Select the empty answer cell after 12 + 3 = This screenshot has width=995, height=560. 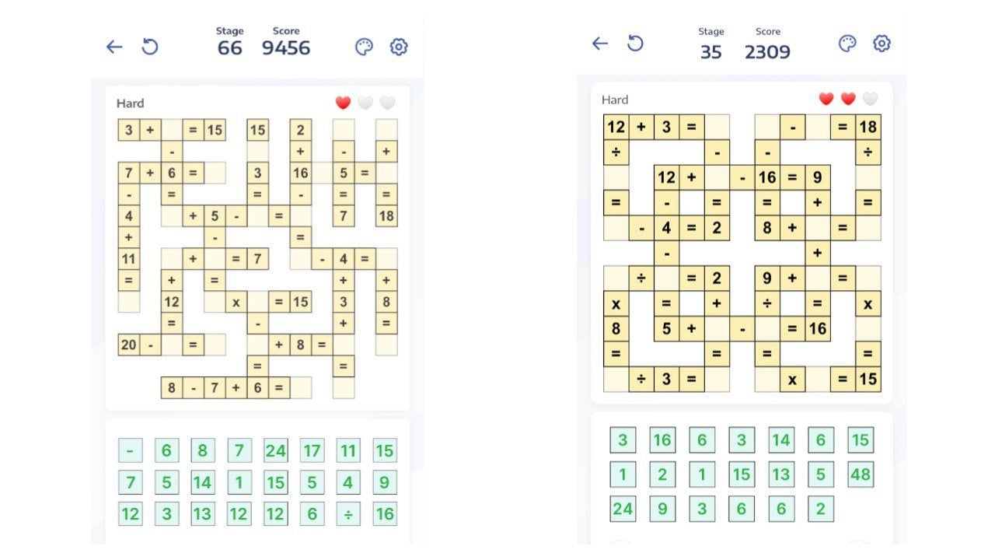(x=717, y=127)
